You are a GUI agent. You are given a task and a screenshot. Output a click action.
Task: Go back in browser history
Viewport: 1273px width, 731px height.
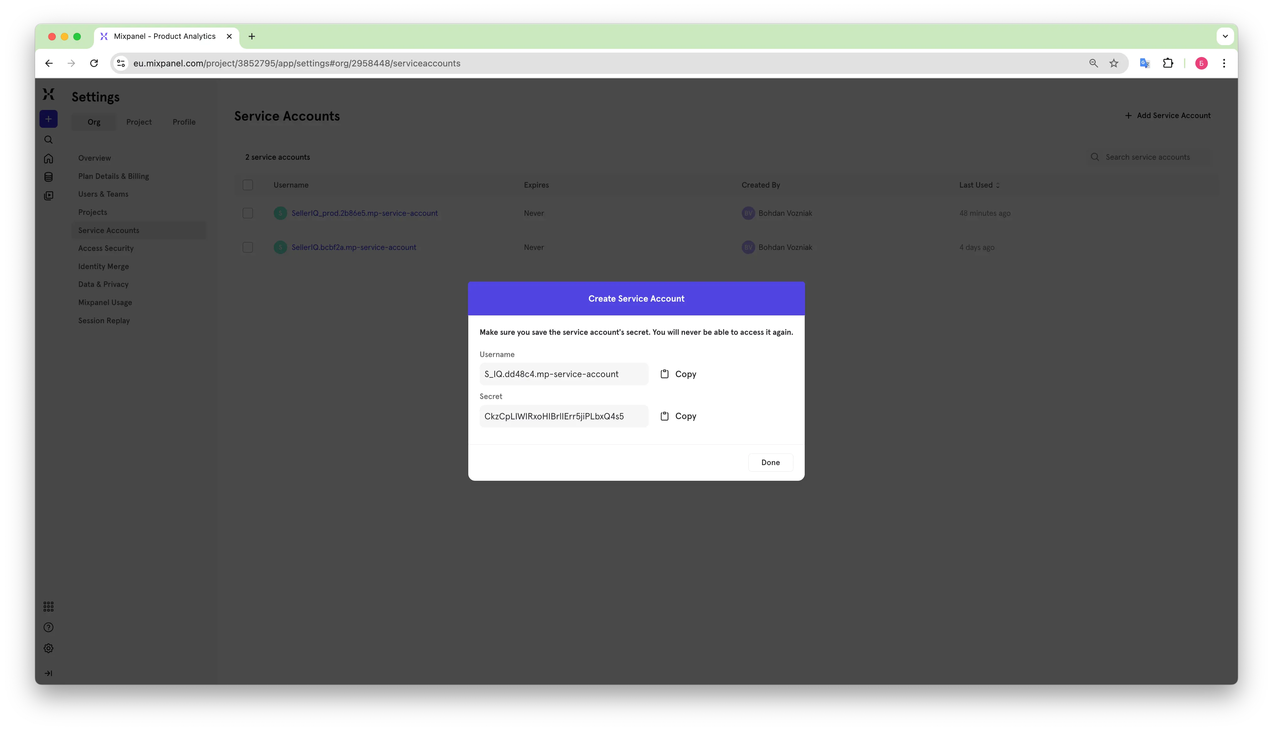pos(49,63)
